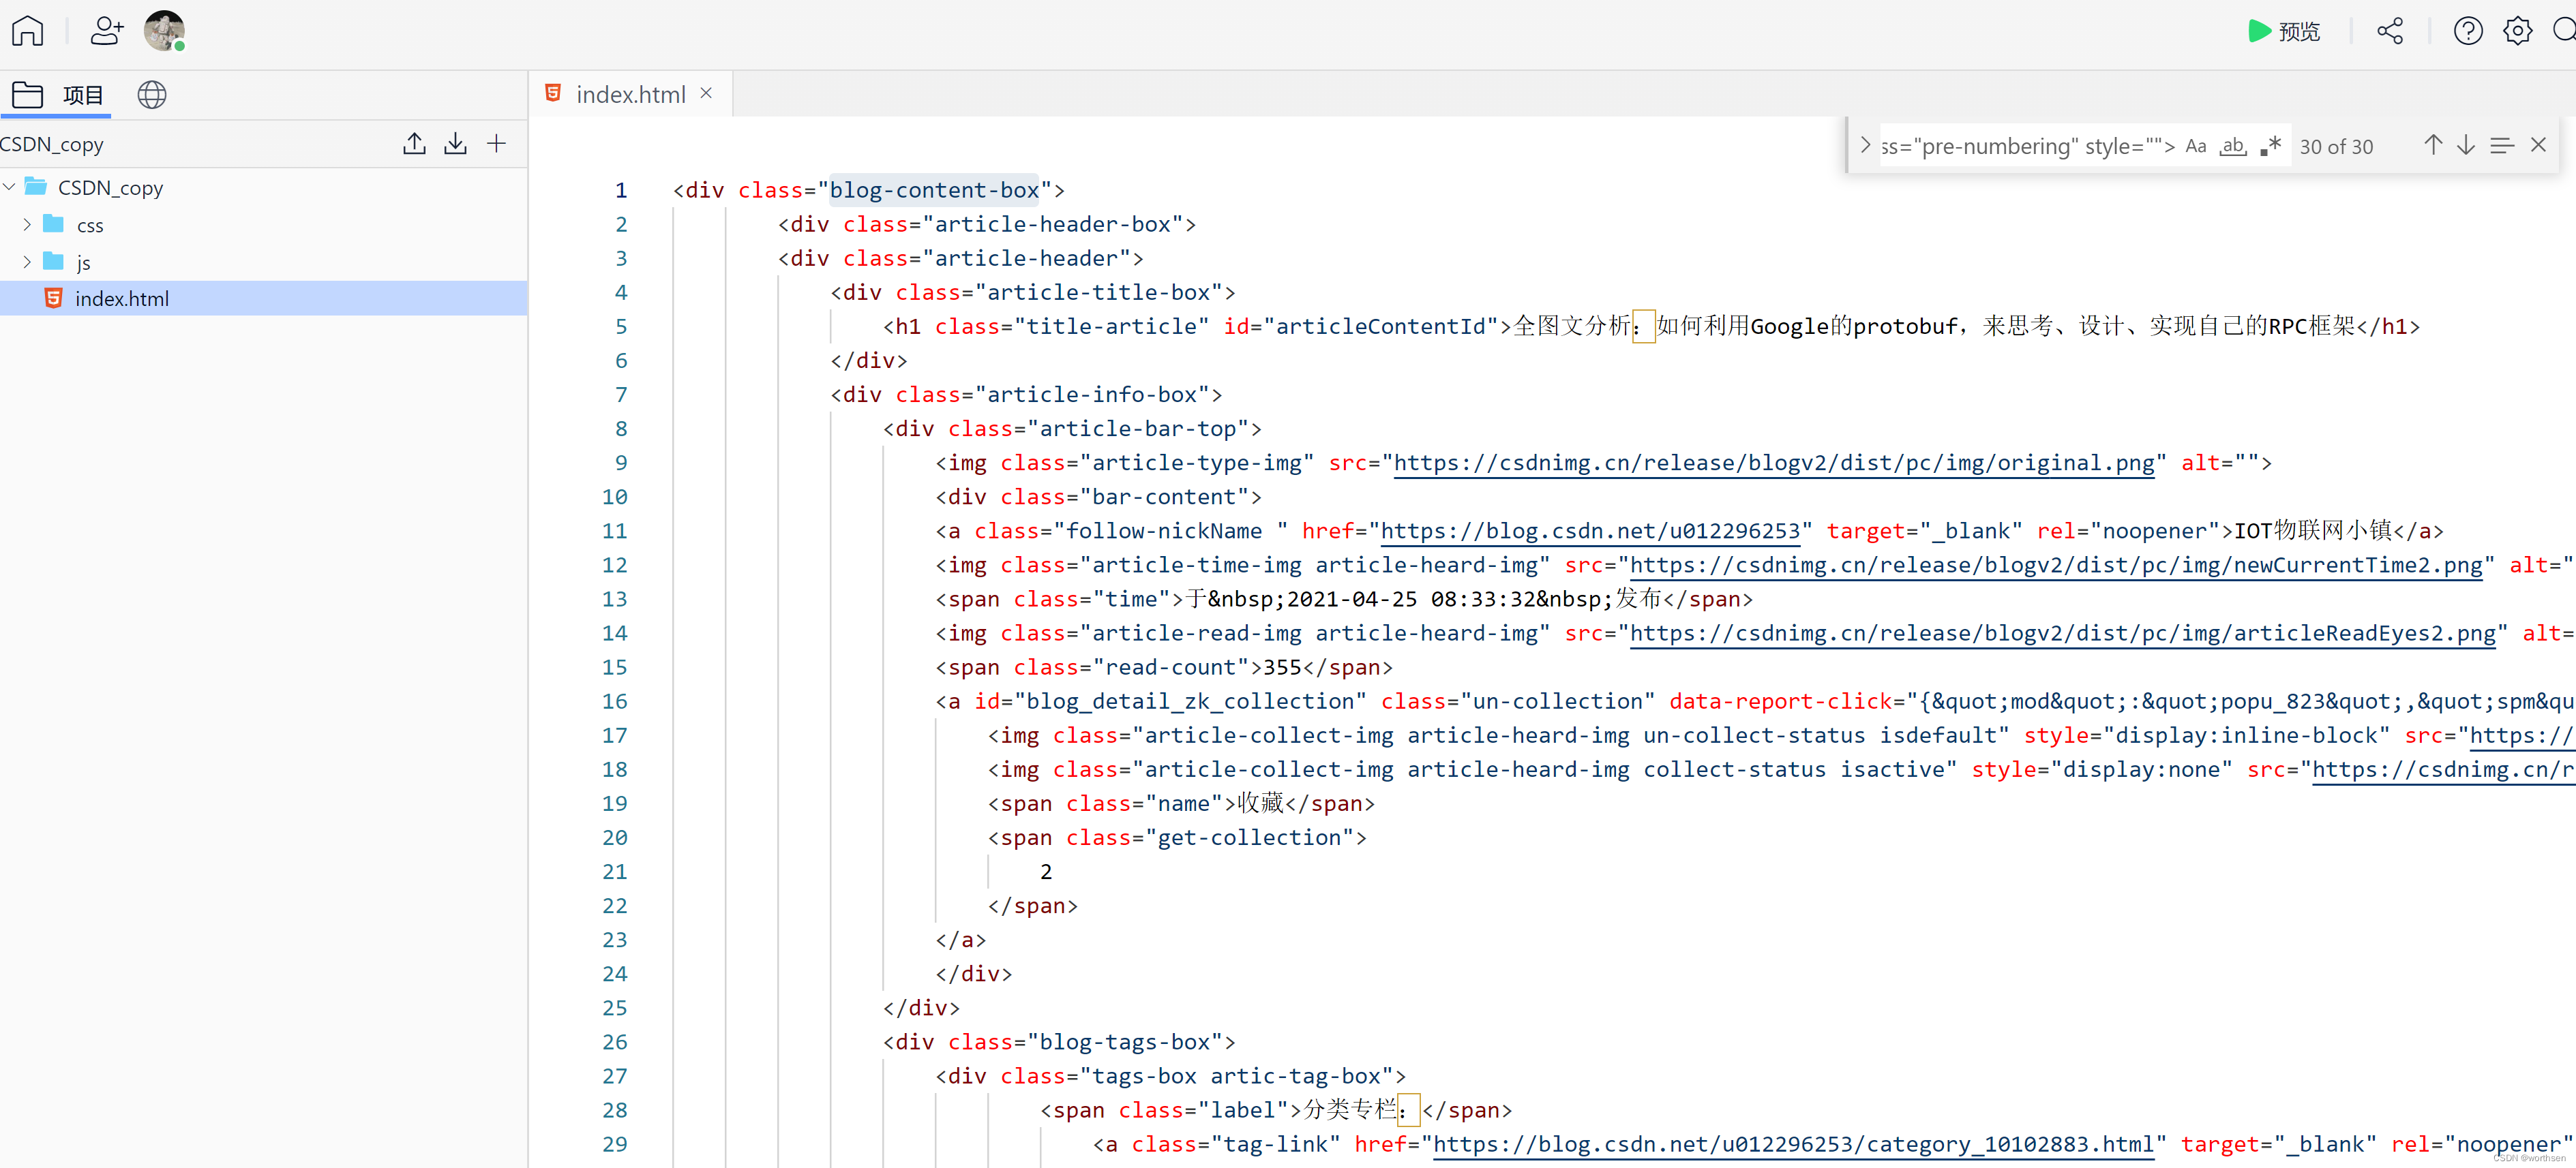Toggle Match Case (Aa) option
This screenshot has width=2576, height=1168.
coord(2196,146)
